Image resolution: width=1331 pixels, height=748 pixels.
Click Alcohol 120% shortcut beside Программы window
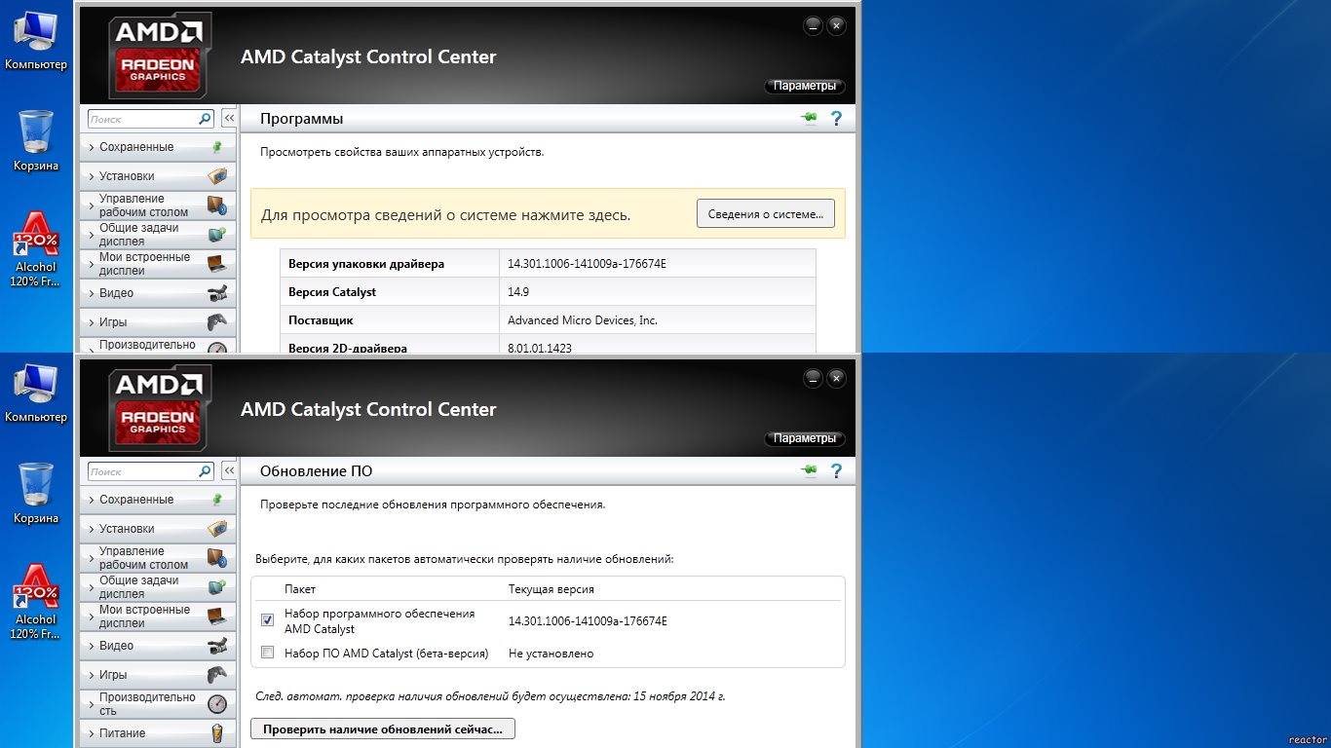click(36, 249)
